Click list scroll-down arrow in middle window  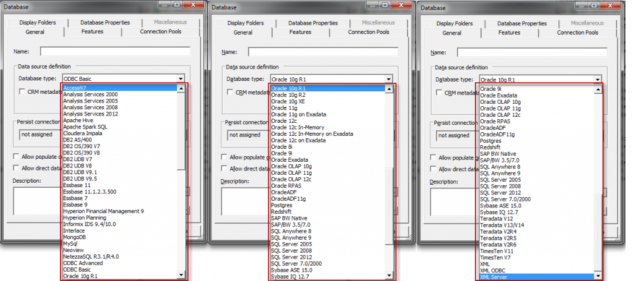click(389, 276)
